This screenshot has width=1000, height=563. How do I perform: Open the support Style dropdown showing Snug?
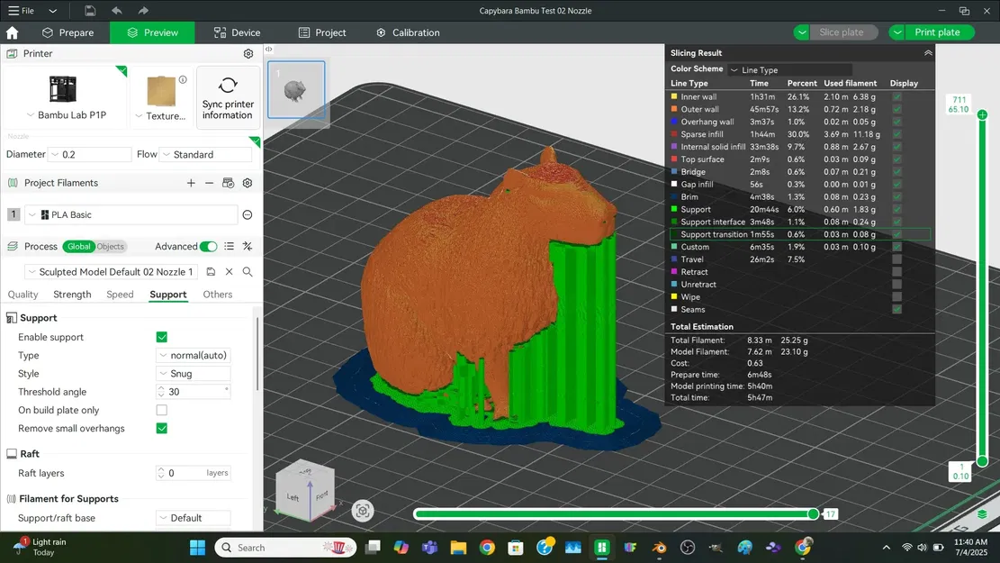tap(193, 373)
